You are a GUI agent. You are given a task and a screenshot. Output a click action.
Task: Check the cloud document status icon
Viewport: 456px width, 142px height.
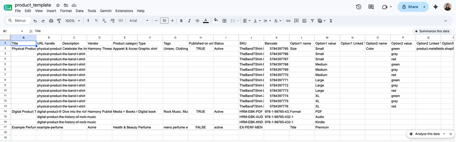74,5
